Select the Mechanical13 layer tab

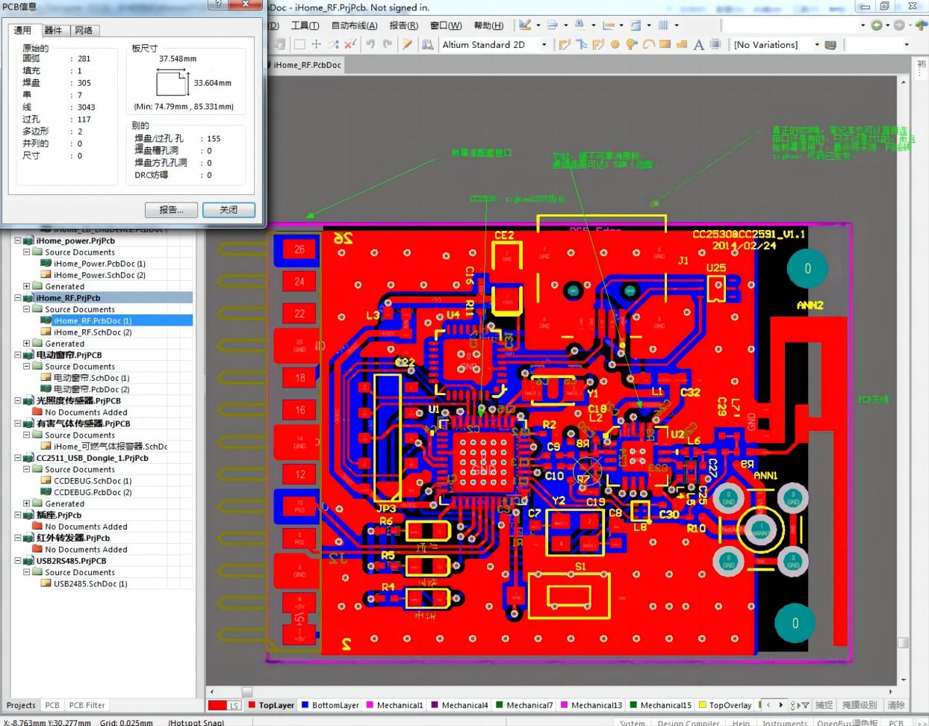tap(591, 705)
